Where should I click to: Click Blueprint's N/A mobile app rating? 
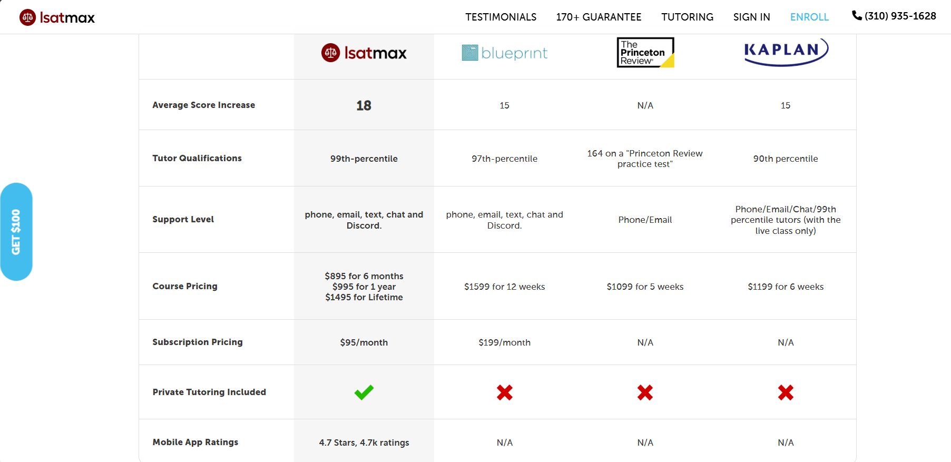[x=505, y=443]
